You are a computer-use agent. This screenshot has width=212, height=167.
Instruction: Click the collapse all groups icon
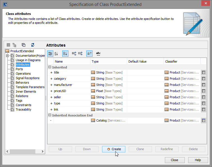coord(80,53)
